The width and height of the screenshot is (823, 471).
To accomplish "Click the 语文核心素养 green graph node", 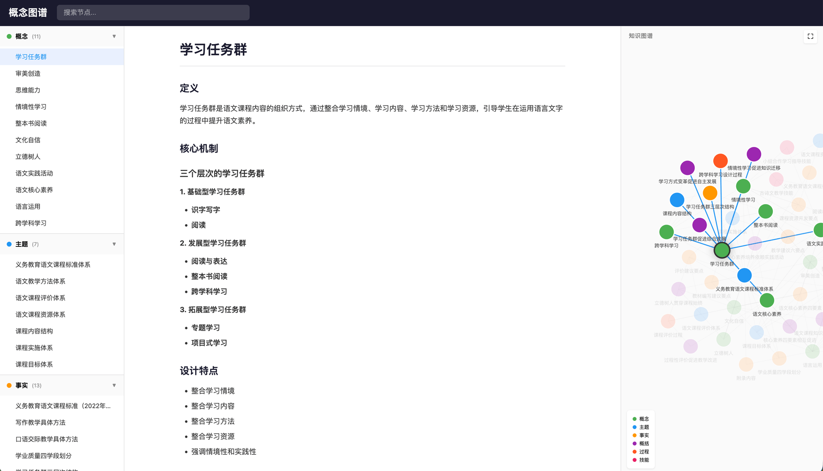I will pos(767,300).
